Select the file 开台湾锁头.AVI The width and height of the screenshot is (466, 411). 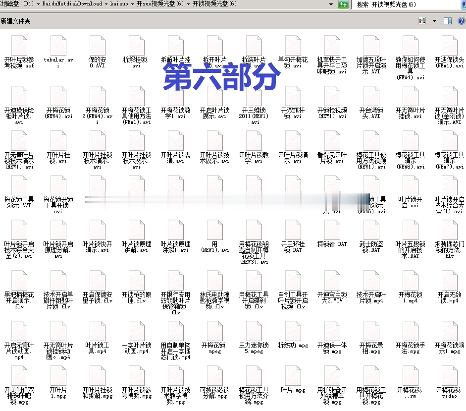[371, 103]
